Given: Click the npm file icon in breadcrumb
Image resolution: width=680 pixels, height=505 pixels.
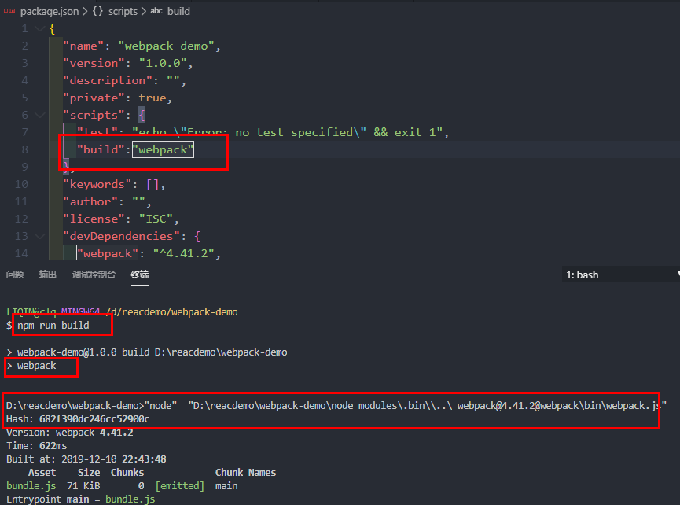Looking at the screenshot, I should 9,11.
